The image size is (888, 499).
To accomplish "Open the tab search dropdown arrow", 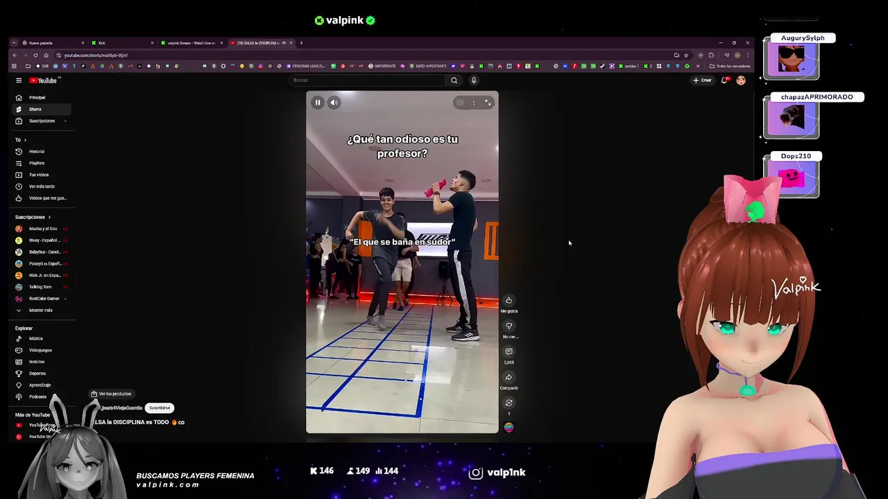I will [x=14, y=43].
